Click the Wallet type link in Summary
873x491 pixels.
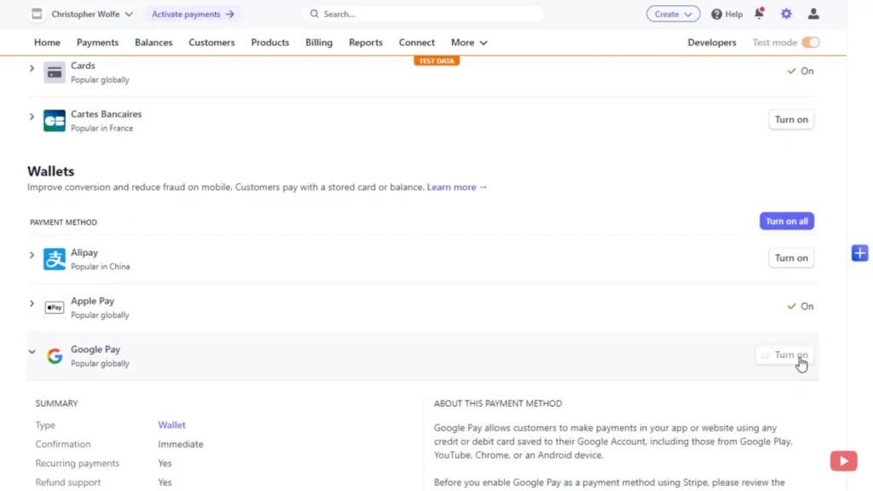(x=171, y=425)
